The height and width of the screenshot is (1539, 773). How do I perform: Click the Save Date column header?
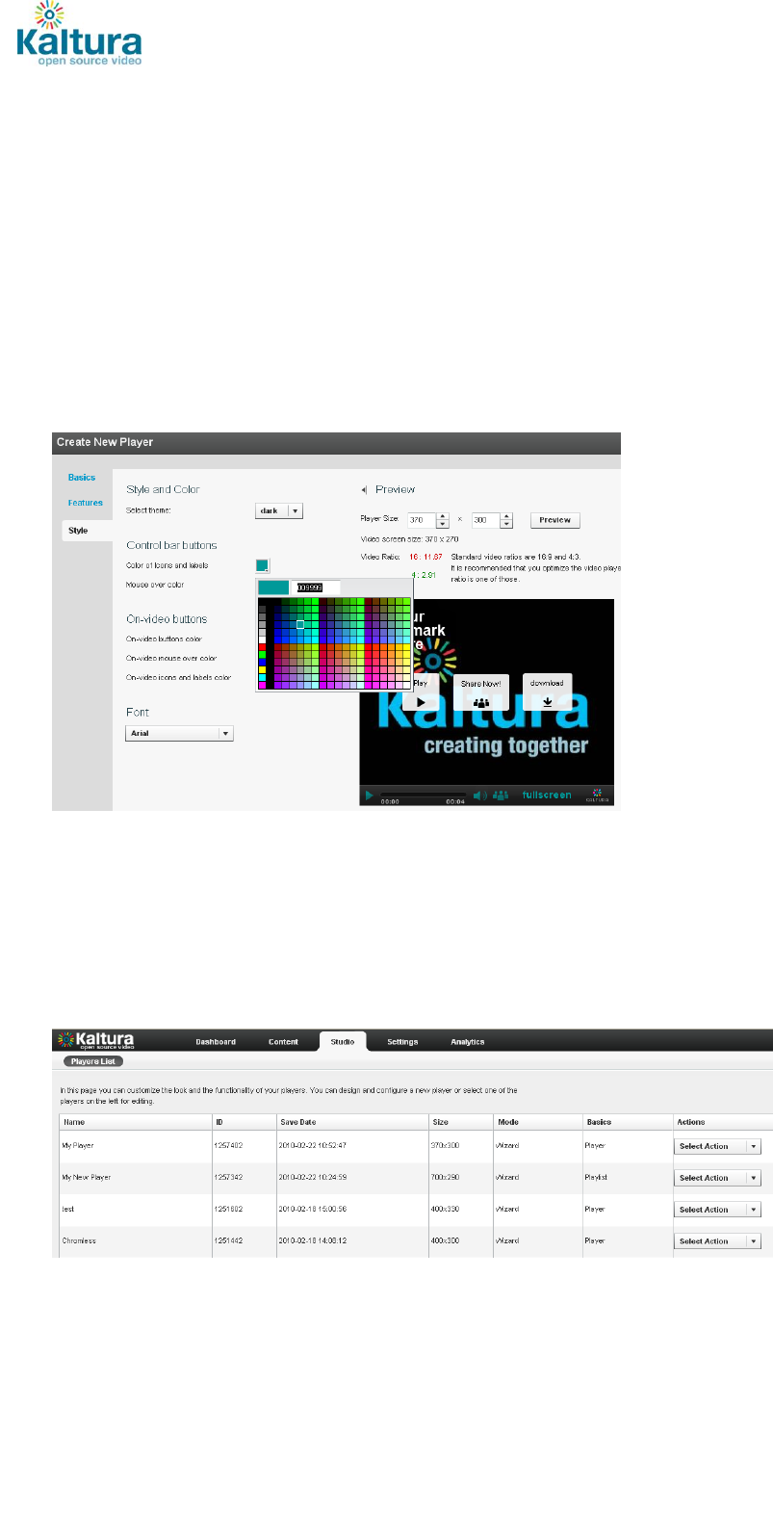coord(351,1123)
